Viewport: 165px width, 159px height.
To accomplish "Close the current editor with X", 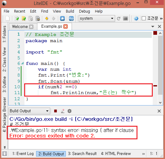I will click(159, 26).
